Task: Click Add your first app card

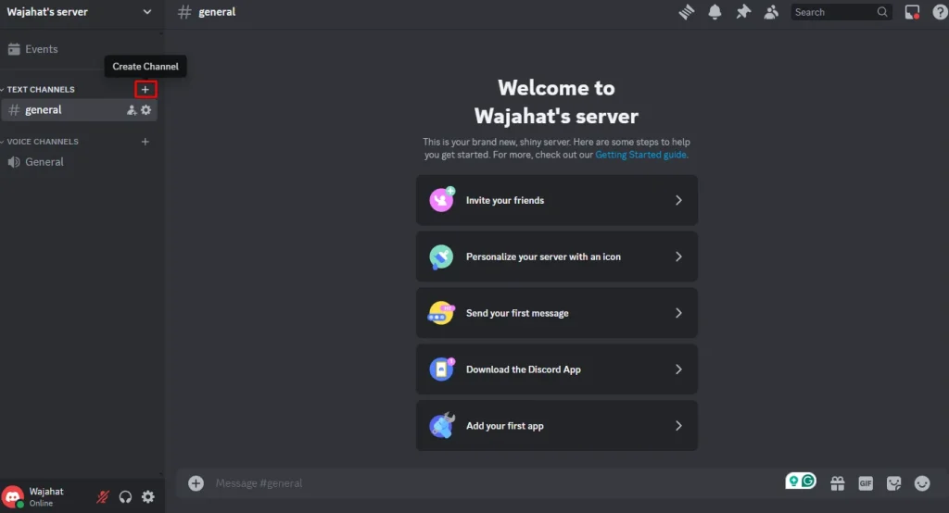Action: click(557, 425)
